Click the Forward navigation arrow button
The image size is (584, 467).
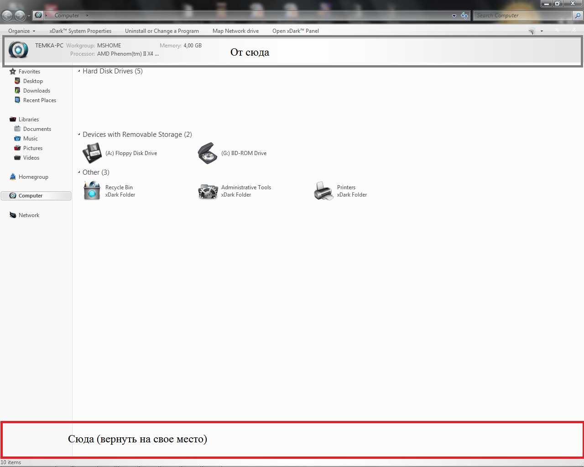[x=20, y=16]
